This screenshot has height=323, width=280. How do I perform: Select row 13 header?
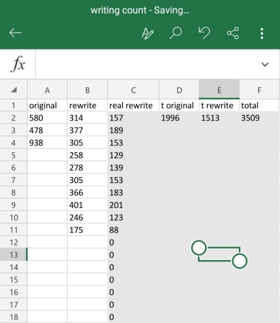pos(13,255)
